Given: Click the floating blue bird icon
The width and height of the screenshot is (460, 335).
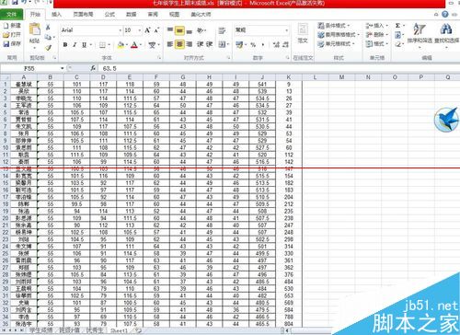Looking at the screenshot, I should 447,120.
